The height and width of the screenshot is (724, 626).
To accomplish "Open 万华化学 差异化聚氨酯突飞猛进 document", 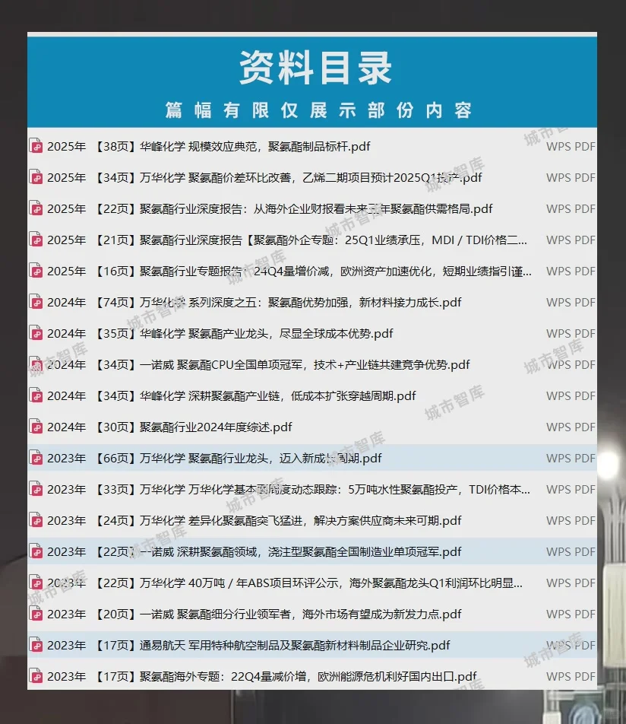I will coord(266,520).
